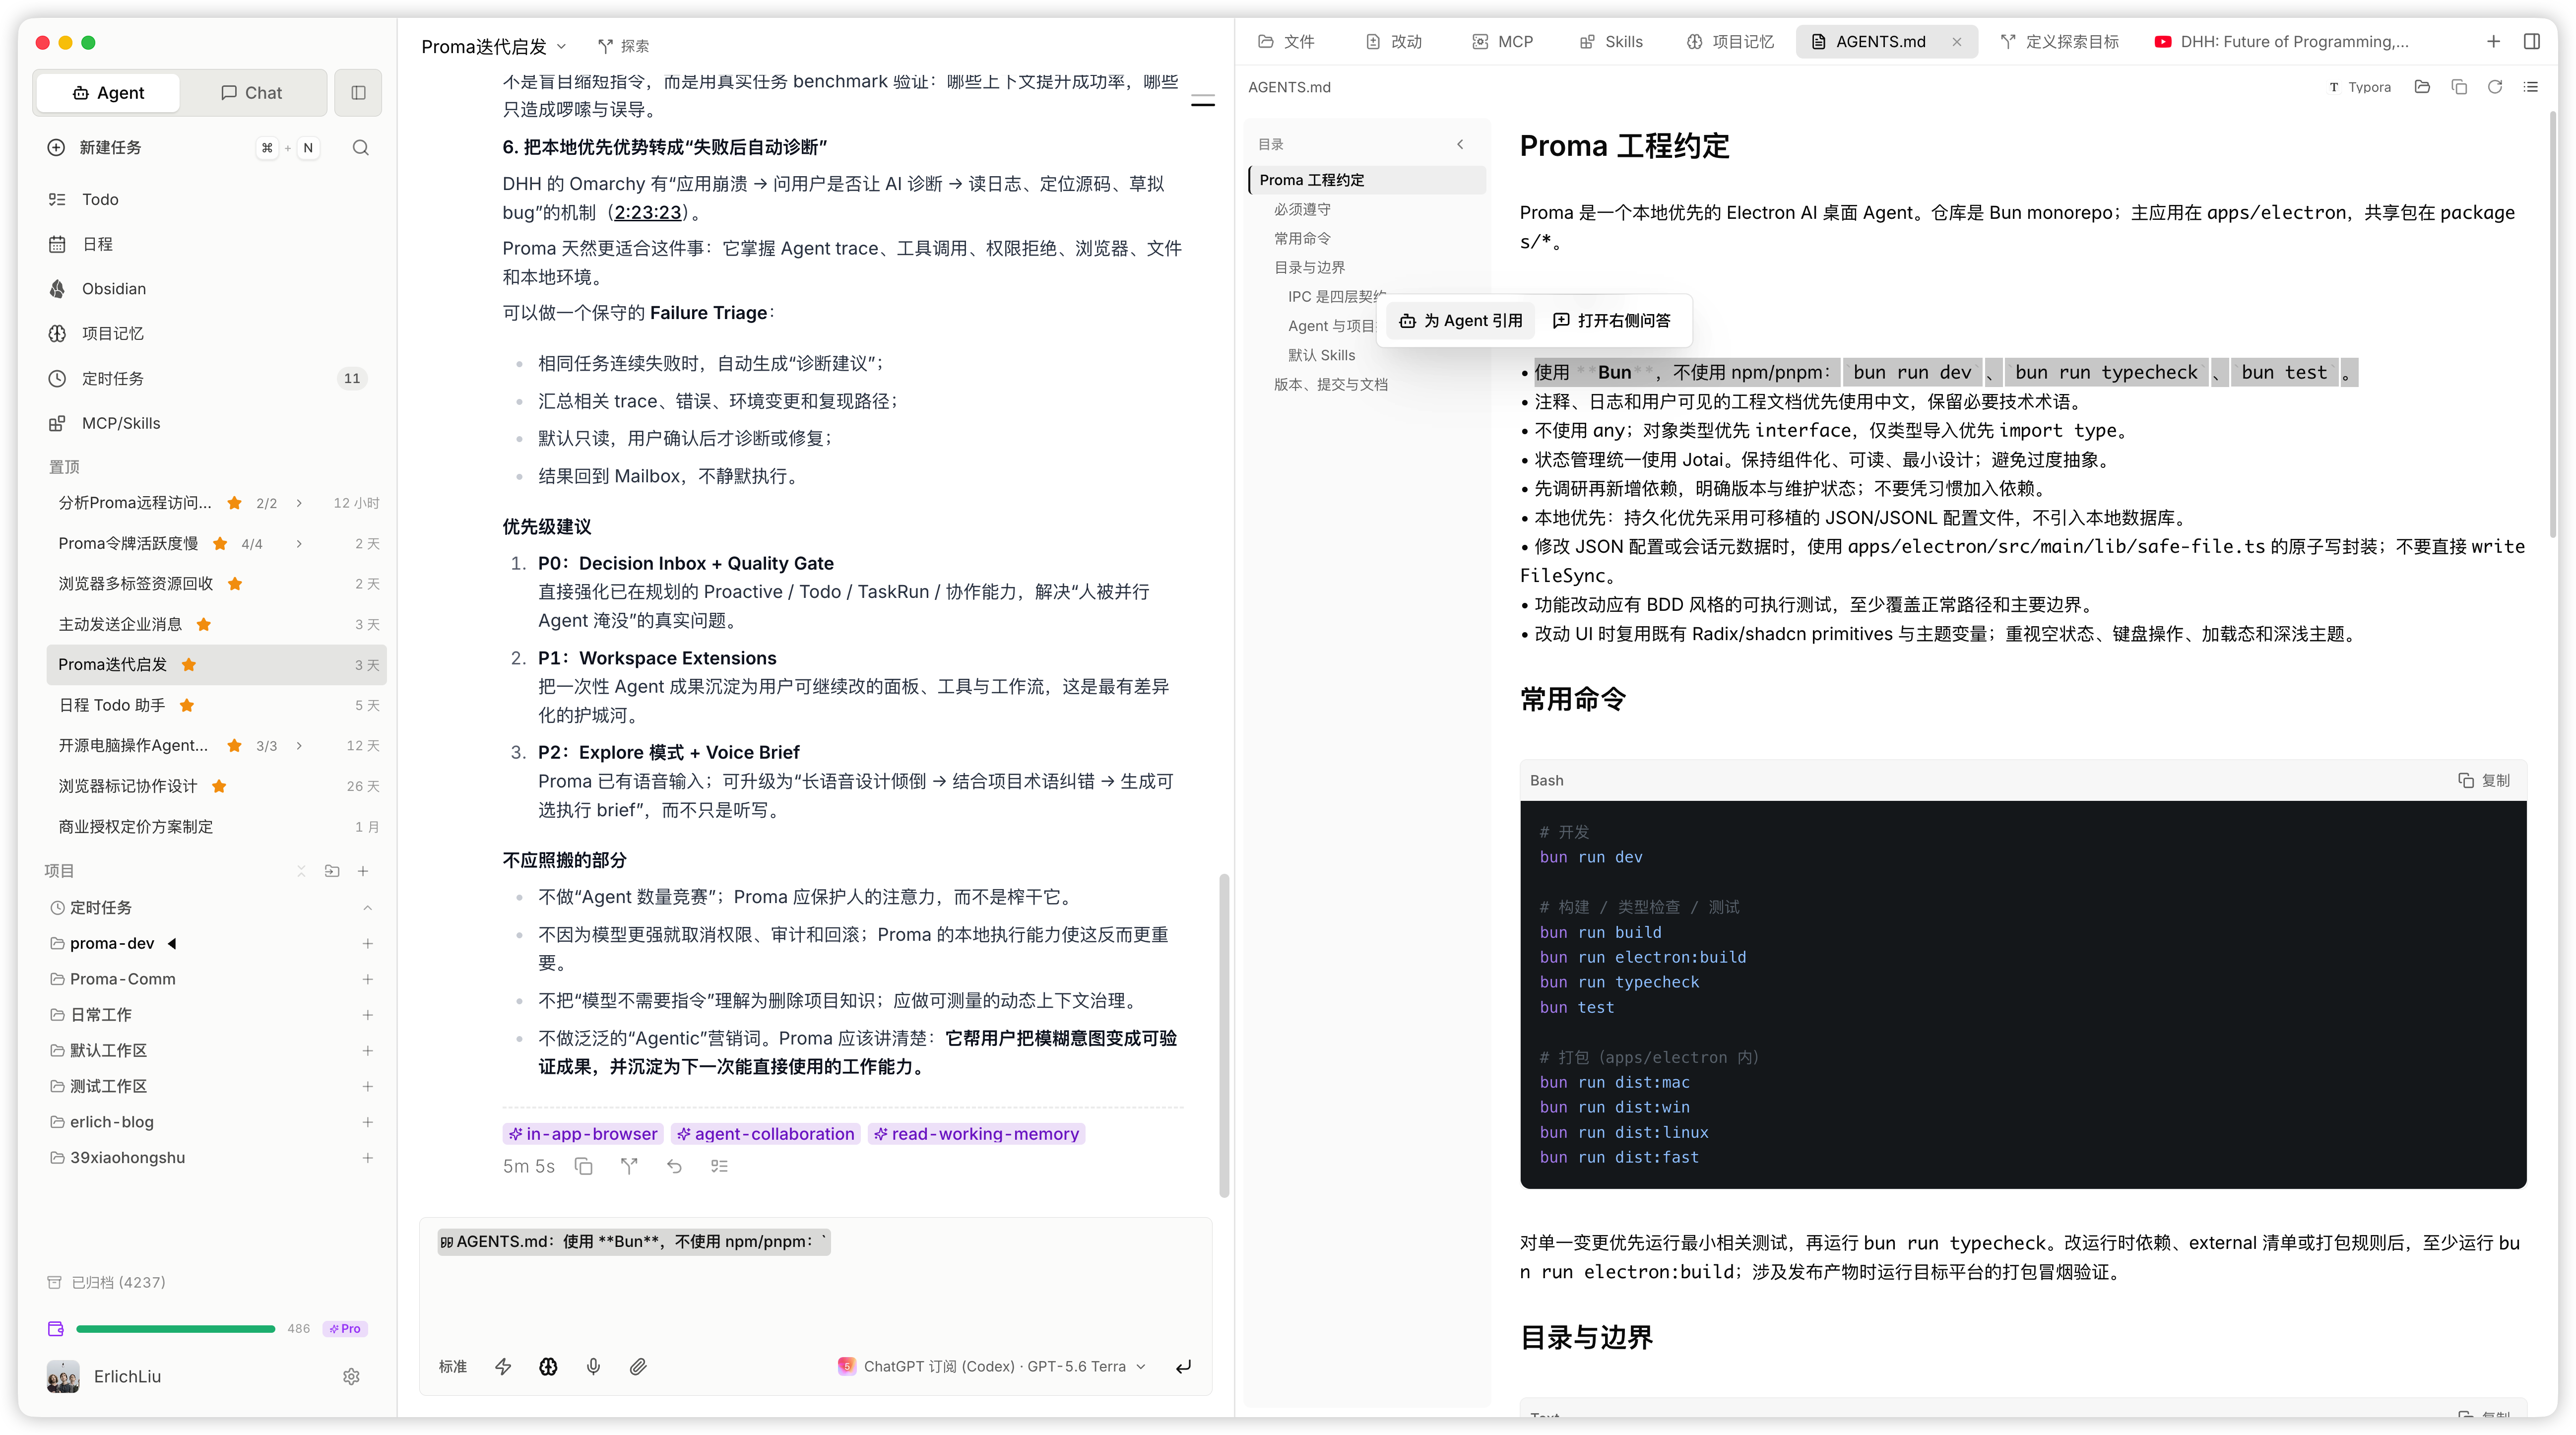Viewport: 2576px width, 1435px height.
Task: Toggle the star on 主动发送企业消息
Action: (204, 625)
